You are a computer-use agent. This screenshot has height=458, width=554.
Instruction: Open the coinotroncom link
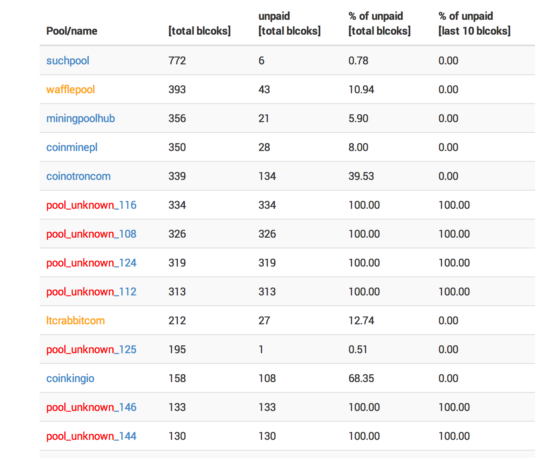pyautogui.click(x=78, y=176)
